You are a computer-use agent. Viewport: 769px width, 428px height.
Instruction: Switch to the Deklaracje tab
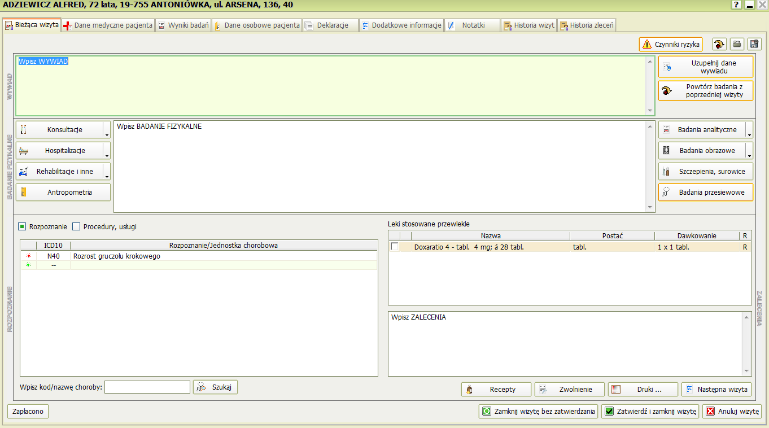pyautogui.click(x=331, y=25)
